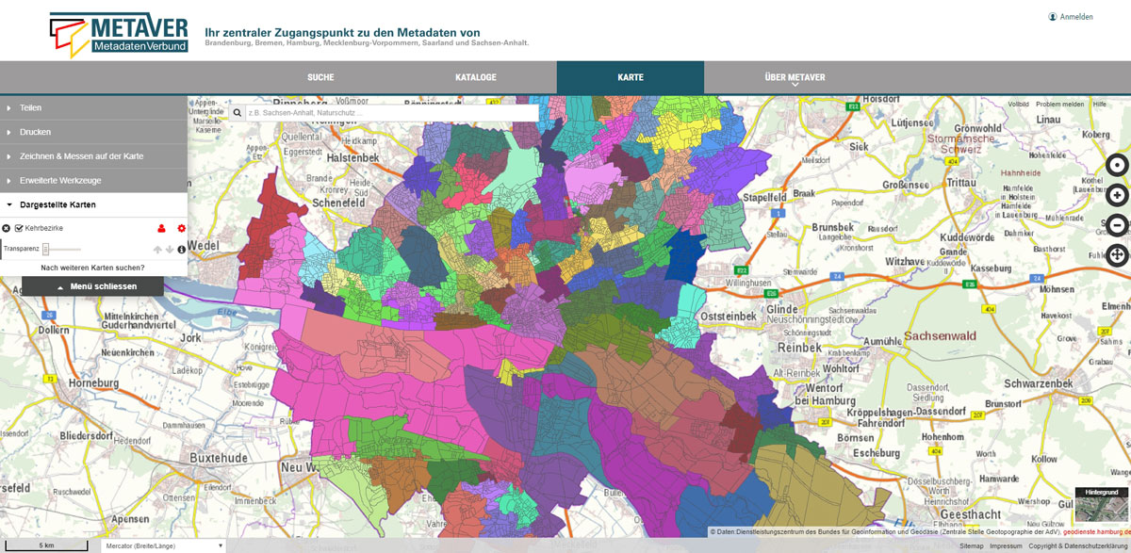Uncheck the Kehrbezirke layer checkbox
The height and width of the screenshot is (553, 1131).
(x=19, y=228)
